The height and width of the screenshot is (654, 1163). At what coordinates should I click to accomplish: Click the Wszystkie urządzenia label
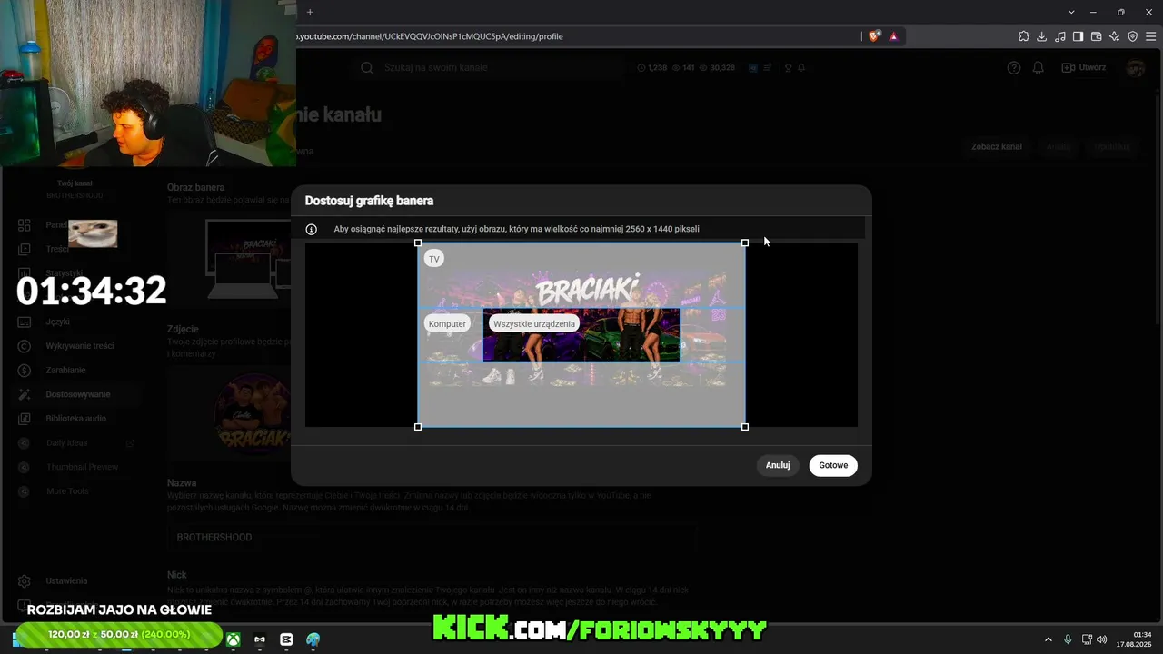534,323
